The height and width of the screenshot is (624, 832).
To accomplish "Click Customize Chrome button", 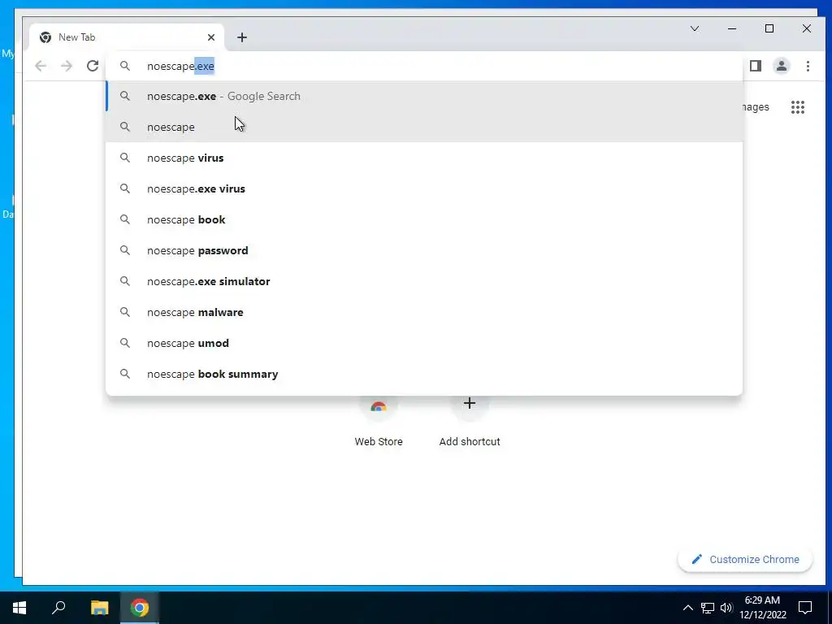I will (745, 559).
